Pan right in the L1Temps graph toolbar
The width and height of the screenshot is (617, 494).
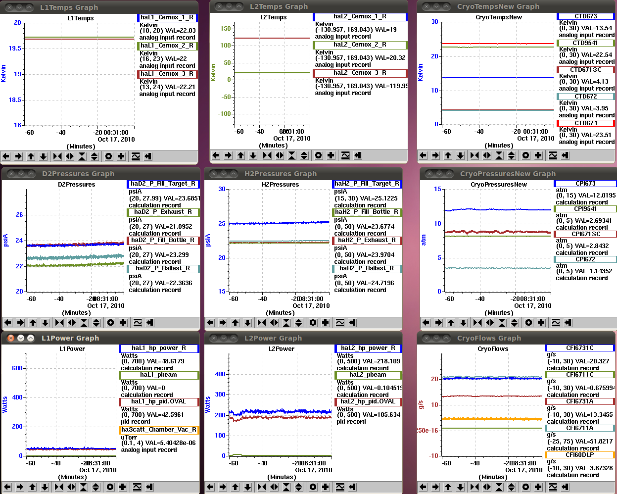click(19, 156)
